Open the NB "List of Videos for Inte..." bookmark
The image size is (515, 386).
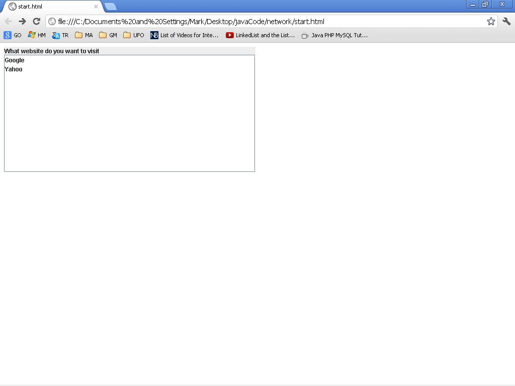point(184,35)
